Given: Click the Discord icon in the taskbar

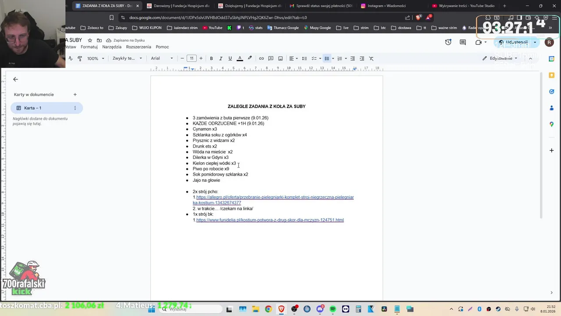Looking at the screenshot, I should 320,309.
